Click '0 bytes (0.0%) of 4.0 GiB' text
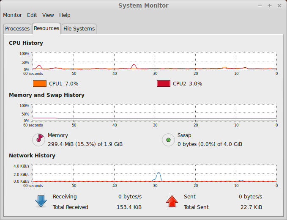Image resolution: width=287 pixels, height=220 pixels. click(210, 144)
